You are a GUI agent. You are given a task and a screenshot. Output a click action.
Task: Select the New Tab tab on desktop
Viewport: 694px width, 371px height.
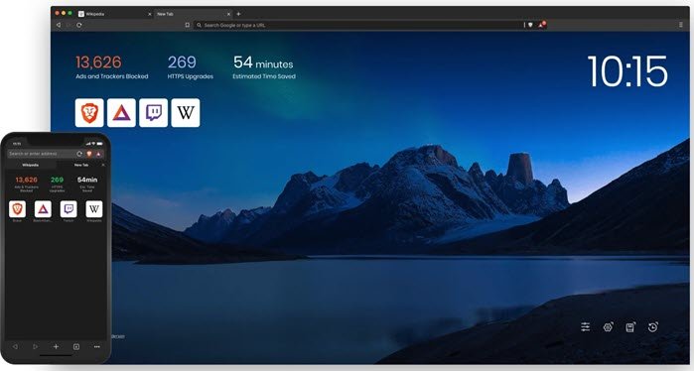194,14
